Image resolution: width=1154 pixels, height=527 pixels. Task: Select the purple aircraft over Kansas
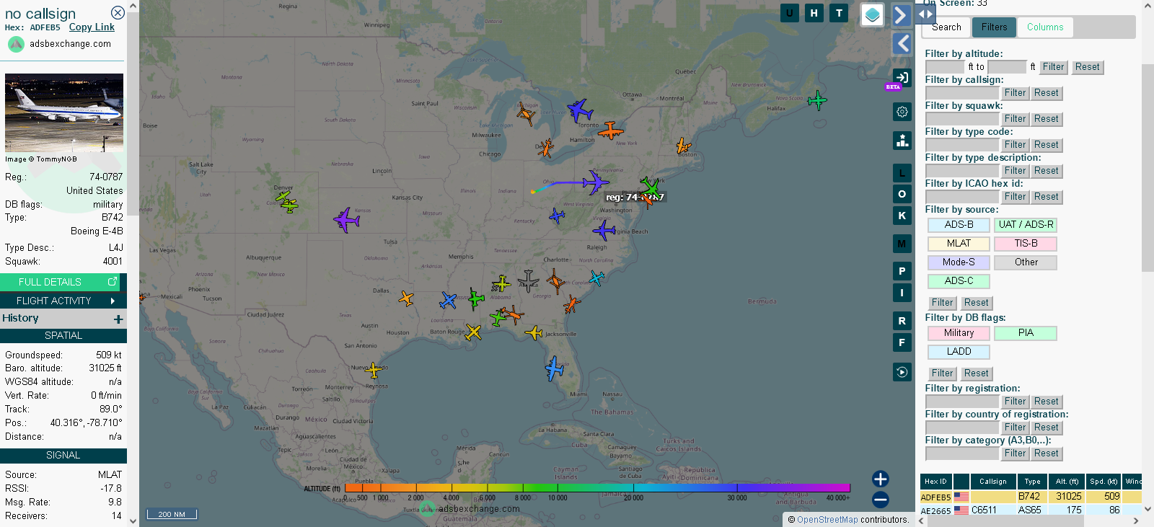(x=346, y=219)
